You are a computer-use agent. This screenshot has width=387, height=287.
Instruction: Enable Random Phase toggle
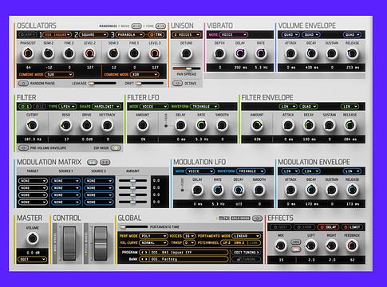23,84
